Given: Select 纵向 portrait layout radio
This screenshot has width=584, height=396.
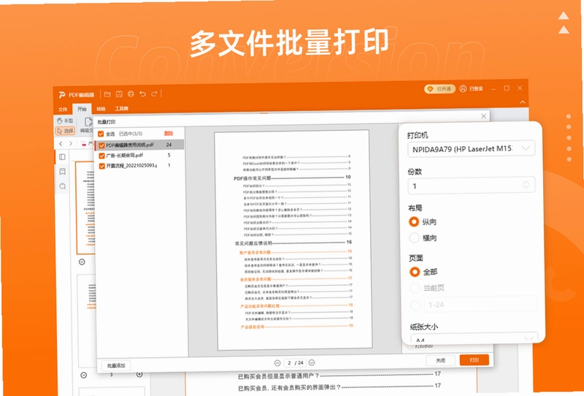Looking at the screenshot, I should (x=414, y=221).
